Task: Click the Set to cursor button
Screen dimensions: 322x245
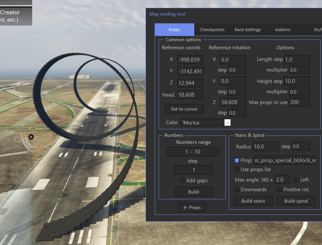Action: pyautogui.click(x=185, y=109)
